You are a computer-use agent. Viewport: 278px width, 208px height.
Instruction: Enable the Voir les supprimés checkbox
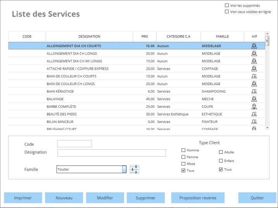point(227,5)
